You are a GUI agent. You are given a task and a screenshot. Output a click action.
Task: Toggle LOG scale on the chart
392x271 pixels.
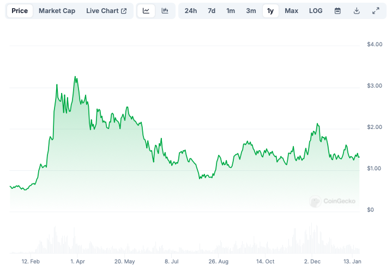coord(316,11)
